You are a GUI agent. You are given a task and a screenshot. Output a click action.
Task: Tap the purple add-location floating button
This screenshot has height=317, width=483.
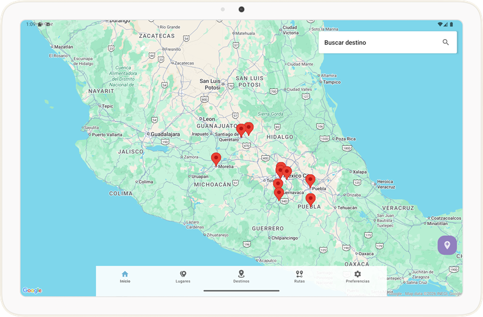(447, 245)
